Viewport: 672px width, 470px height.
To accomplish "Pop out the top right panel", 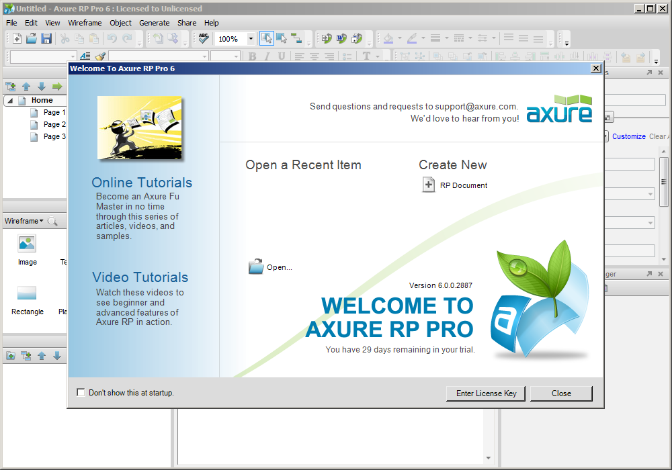I will tap(649, 73).
